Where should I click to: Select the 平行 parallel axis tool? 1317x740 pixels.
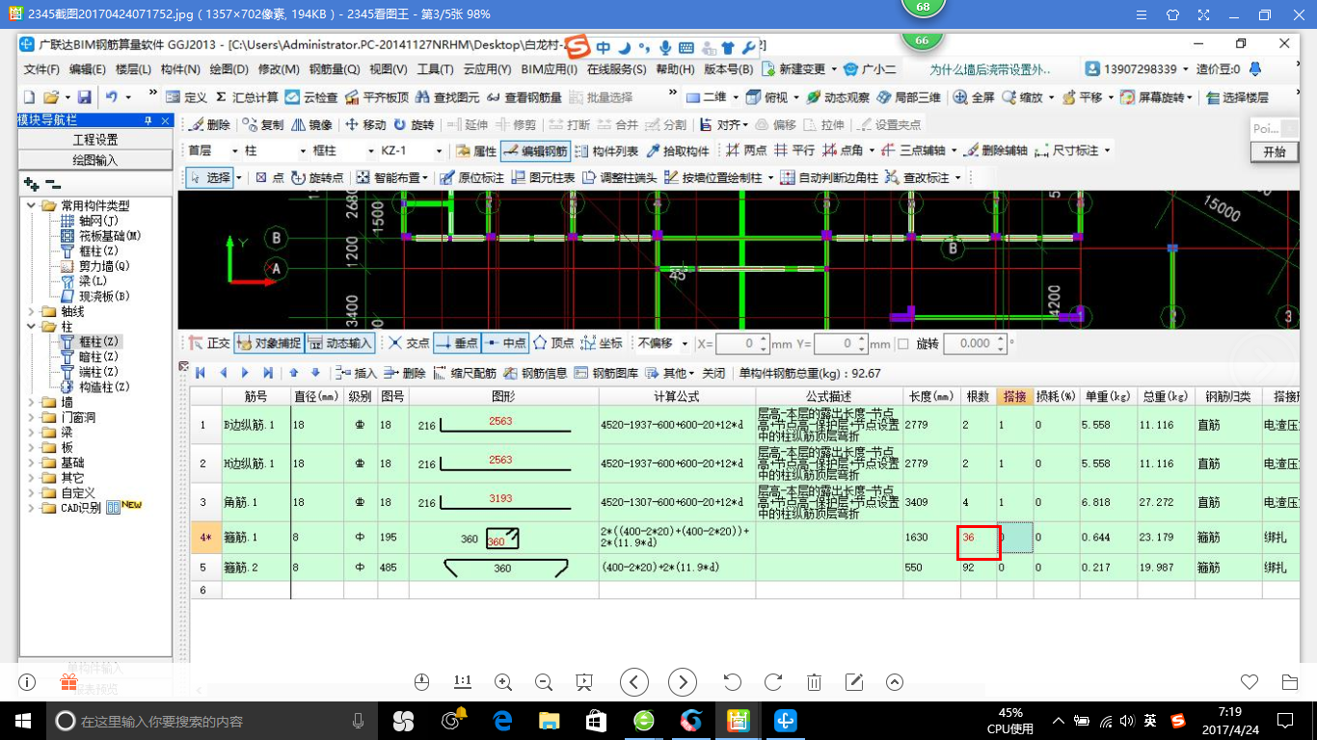(x=793, y=151)
